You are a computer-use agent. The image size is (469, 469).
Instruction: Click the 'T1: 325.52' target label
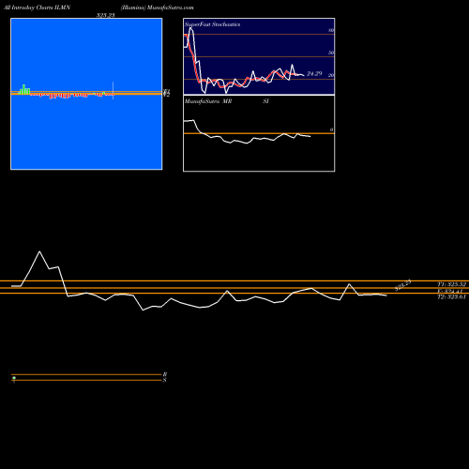click(451, 284)
